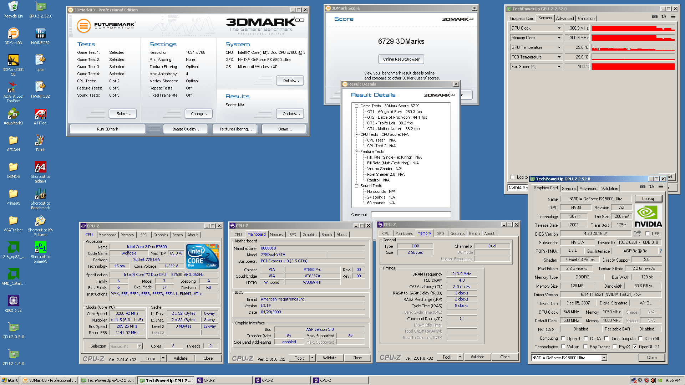Open the GPU-Z.0.5.0 desktop icon
685x385 pixels.
(13, 330)
